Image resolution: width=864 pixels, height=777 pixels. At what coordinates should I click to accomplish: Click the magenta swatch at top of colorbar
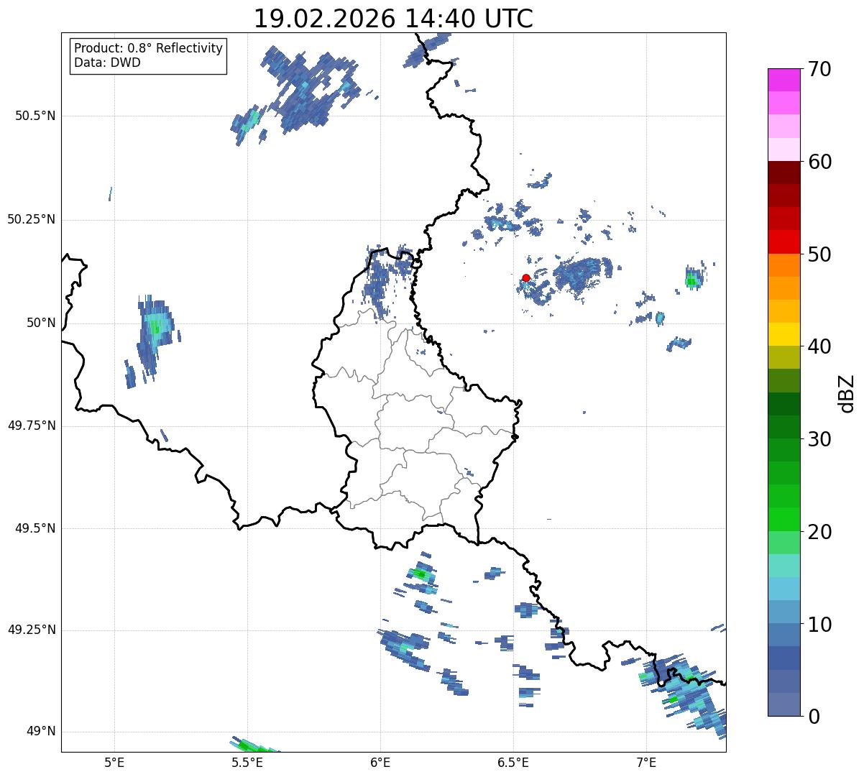pyautogui.click(x=784, y=80)
